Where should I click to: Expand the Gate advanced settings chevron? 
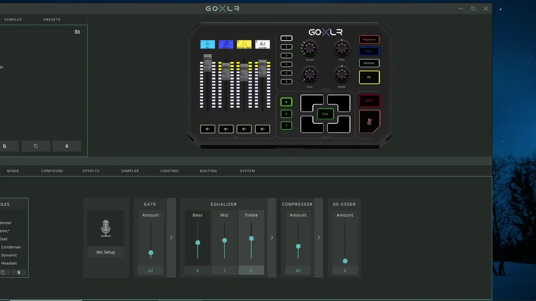click(171, 237)
